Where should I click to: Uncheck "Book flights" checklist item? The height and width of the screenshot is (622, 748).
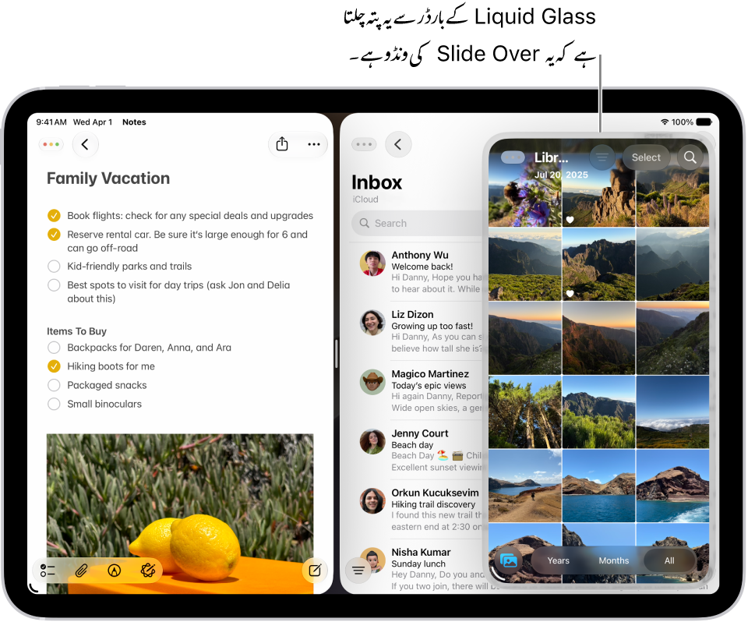tap(54, 216)
